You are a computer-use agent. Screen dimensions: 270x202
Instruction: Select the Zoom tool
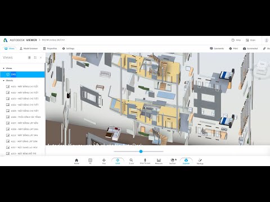(131, 161)
